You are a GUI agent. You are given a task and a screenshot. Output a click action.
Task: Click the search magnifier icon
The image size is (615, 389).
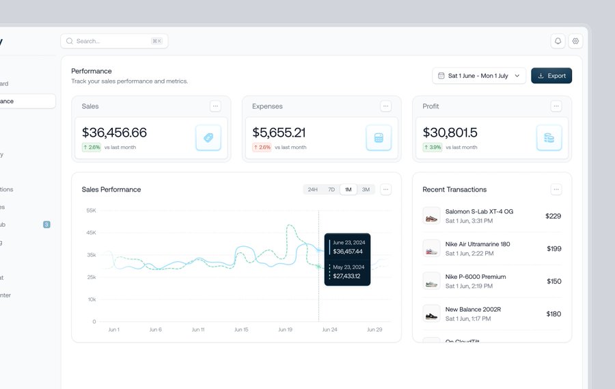[x=70, y=41]
